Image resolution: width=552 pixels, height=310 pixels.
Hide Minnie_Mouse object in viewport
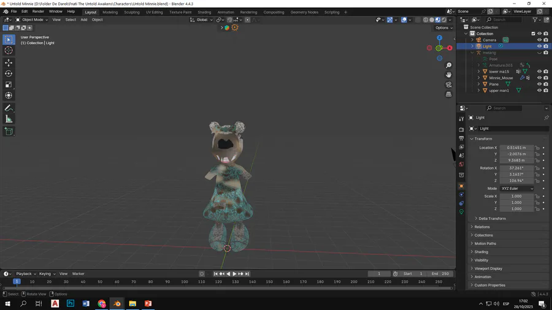pos(539,78)
